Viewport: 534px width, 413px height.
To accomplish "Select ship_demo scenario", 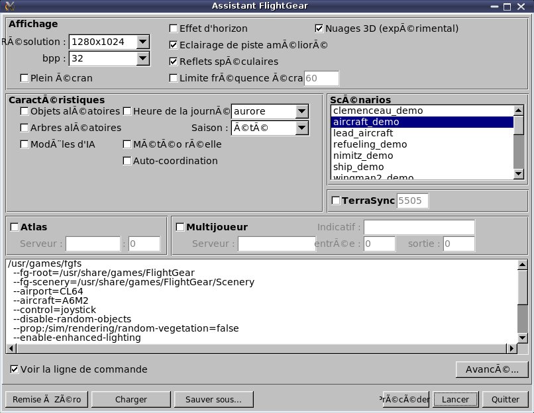I will pyautogui.click(x=422, y=167).
